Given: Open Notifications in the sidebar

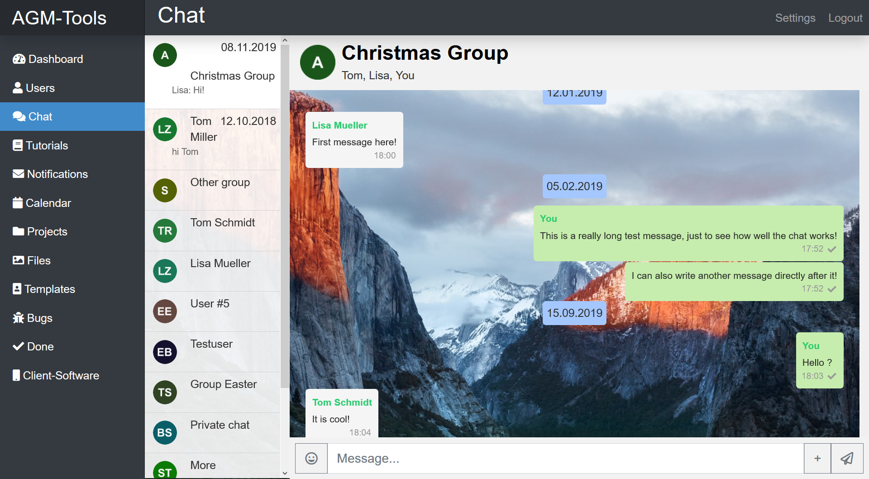Looking at the screenshot, I should click(72, 174).
